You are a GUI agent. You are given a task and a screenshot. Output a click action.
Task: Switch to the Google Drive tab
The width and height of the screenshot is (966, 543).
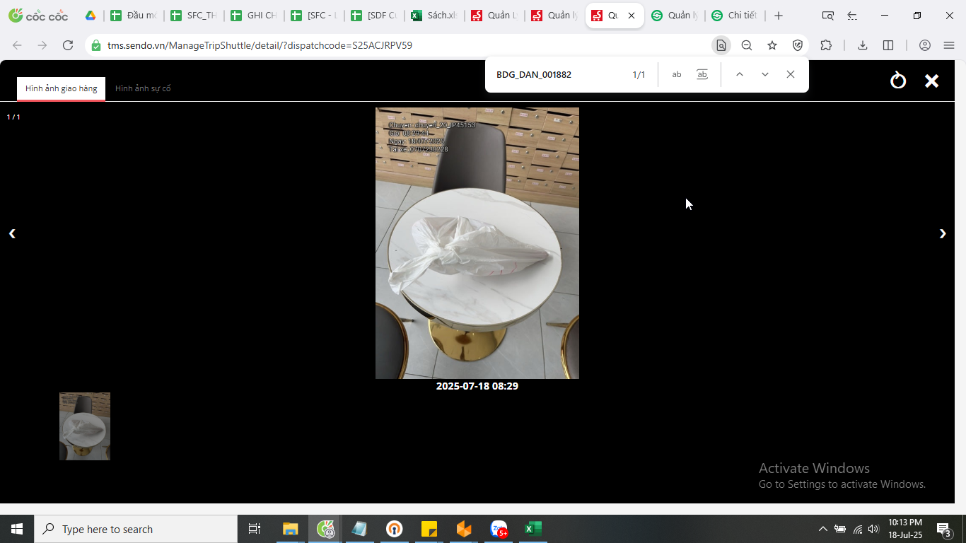(x=91, y=16)
